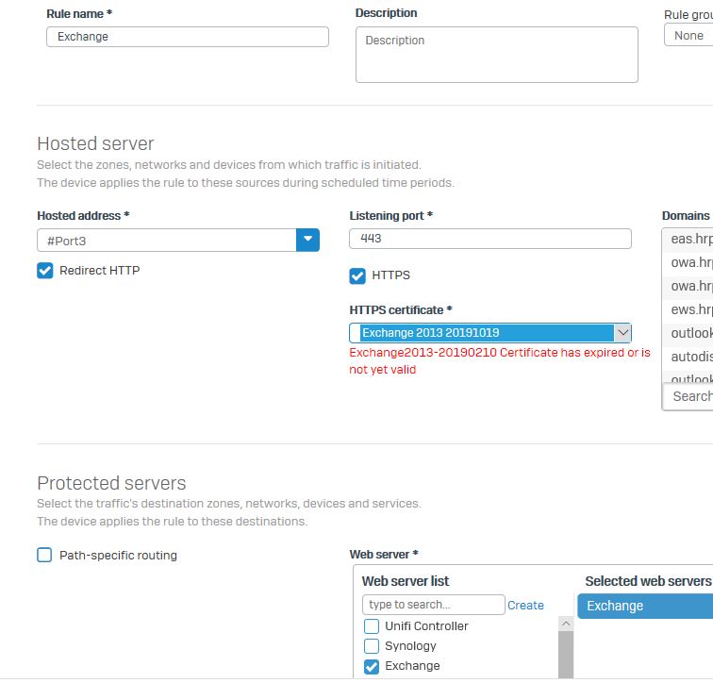Disable the Redirect HTTP checkbox
The height and width of the screenshot is (683, 713).
(45, 271)
